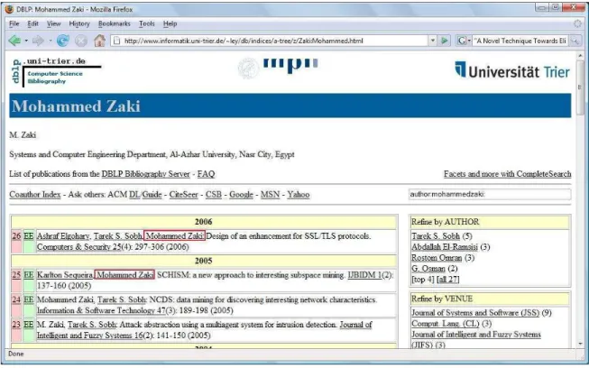Click the ACM DL link

coord(134,195)
